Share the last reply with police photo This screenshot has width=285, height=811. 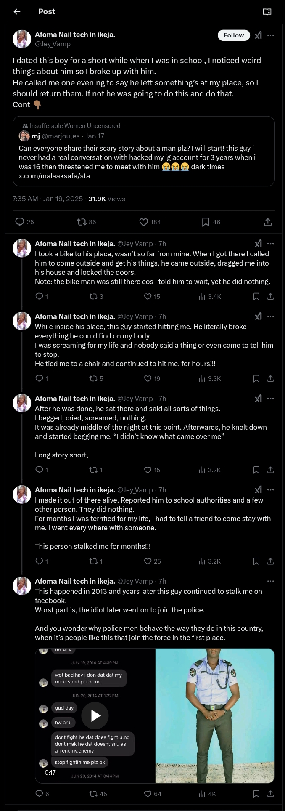pyautogui.click(x=271, y=794)
